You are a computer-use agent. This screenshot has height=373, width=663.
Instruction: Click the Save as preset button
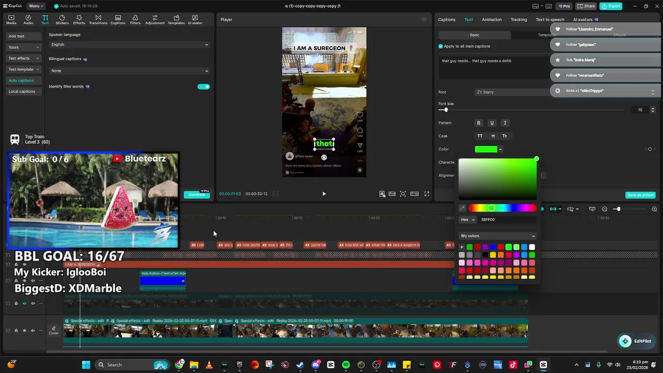click(641, 195)
